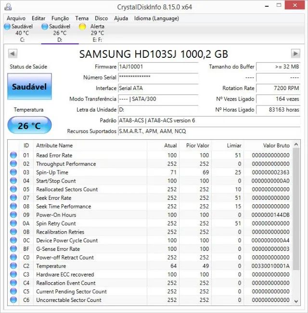Viewport: 308px width, 313px height.
Task: Click the Recursos Suportados field
Action: 209,131
